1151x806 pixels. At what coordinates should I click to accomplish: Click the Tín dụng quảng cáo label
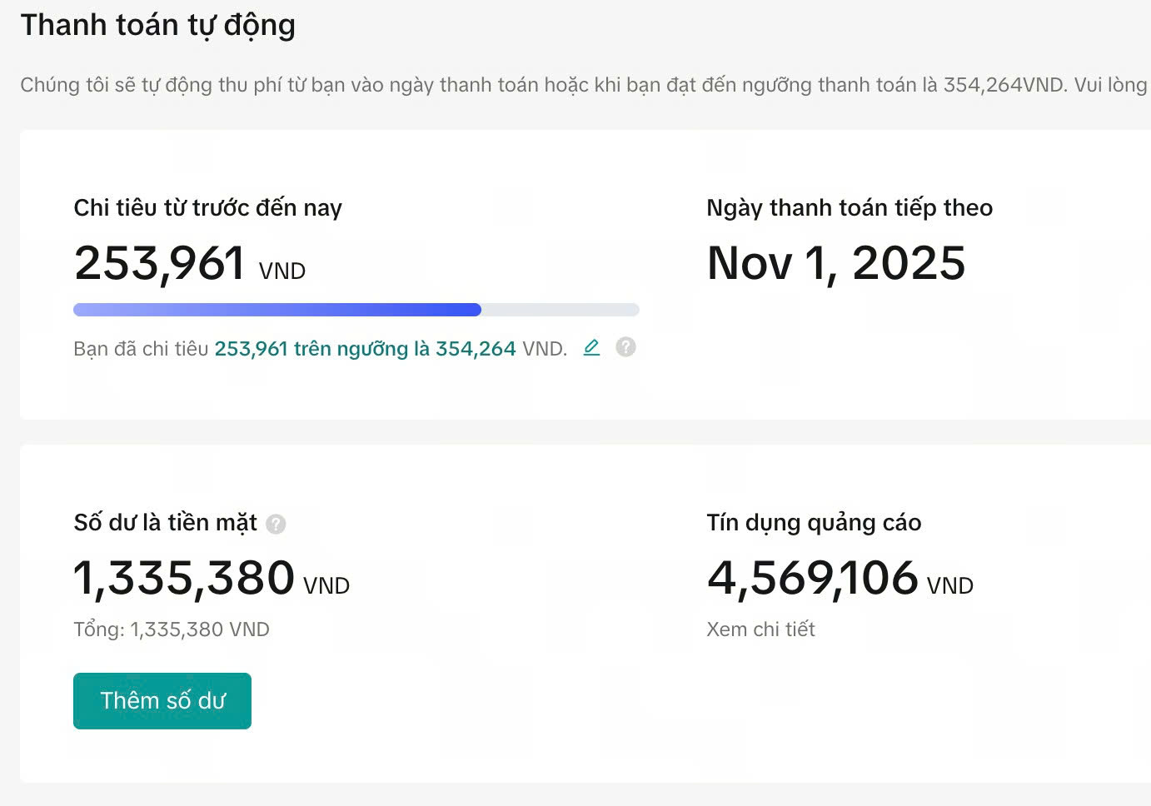pyautogui.click(x=814, y=523)
